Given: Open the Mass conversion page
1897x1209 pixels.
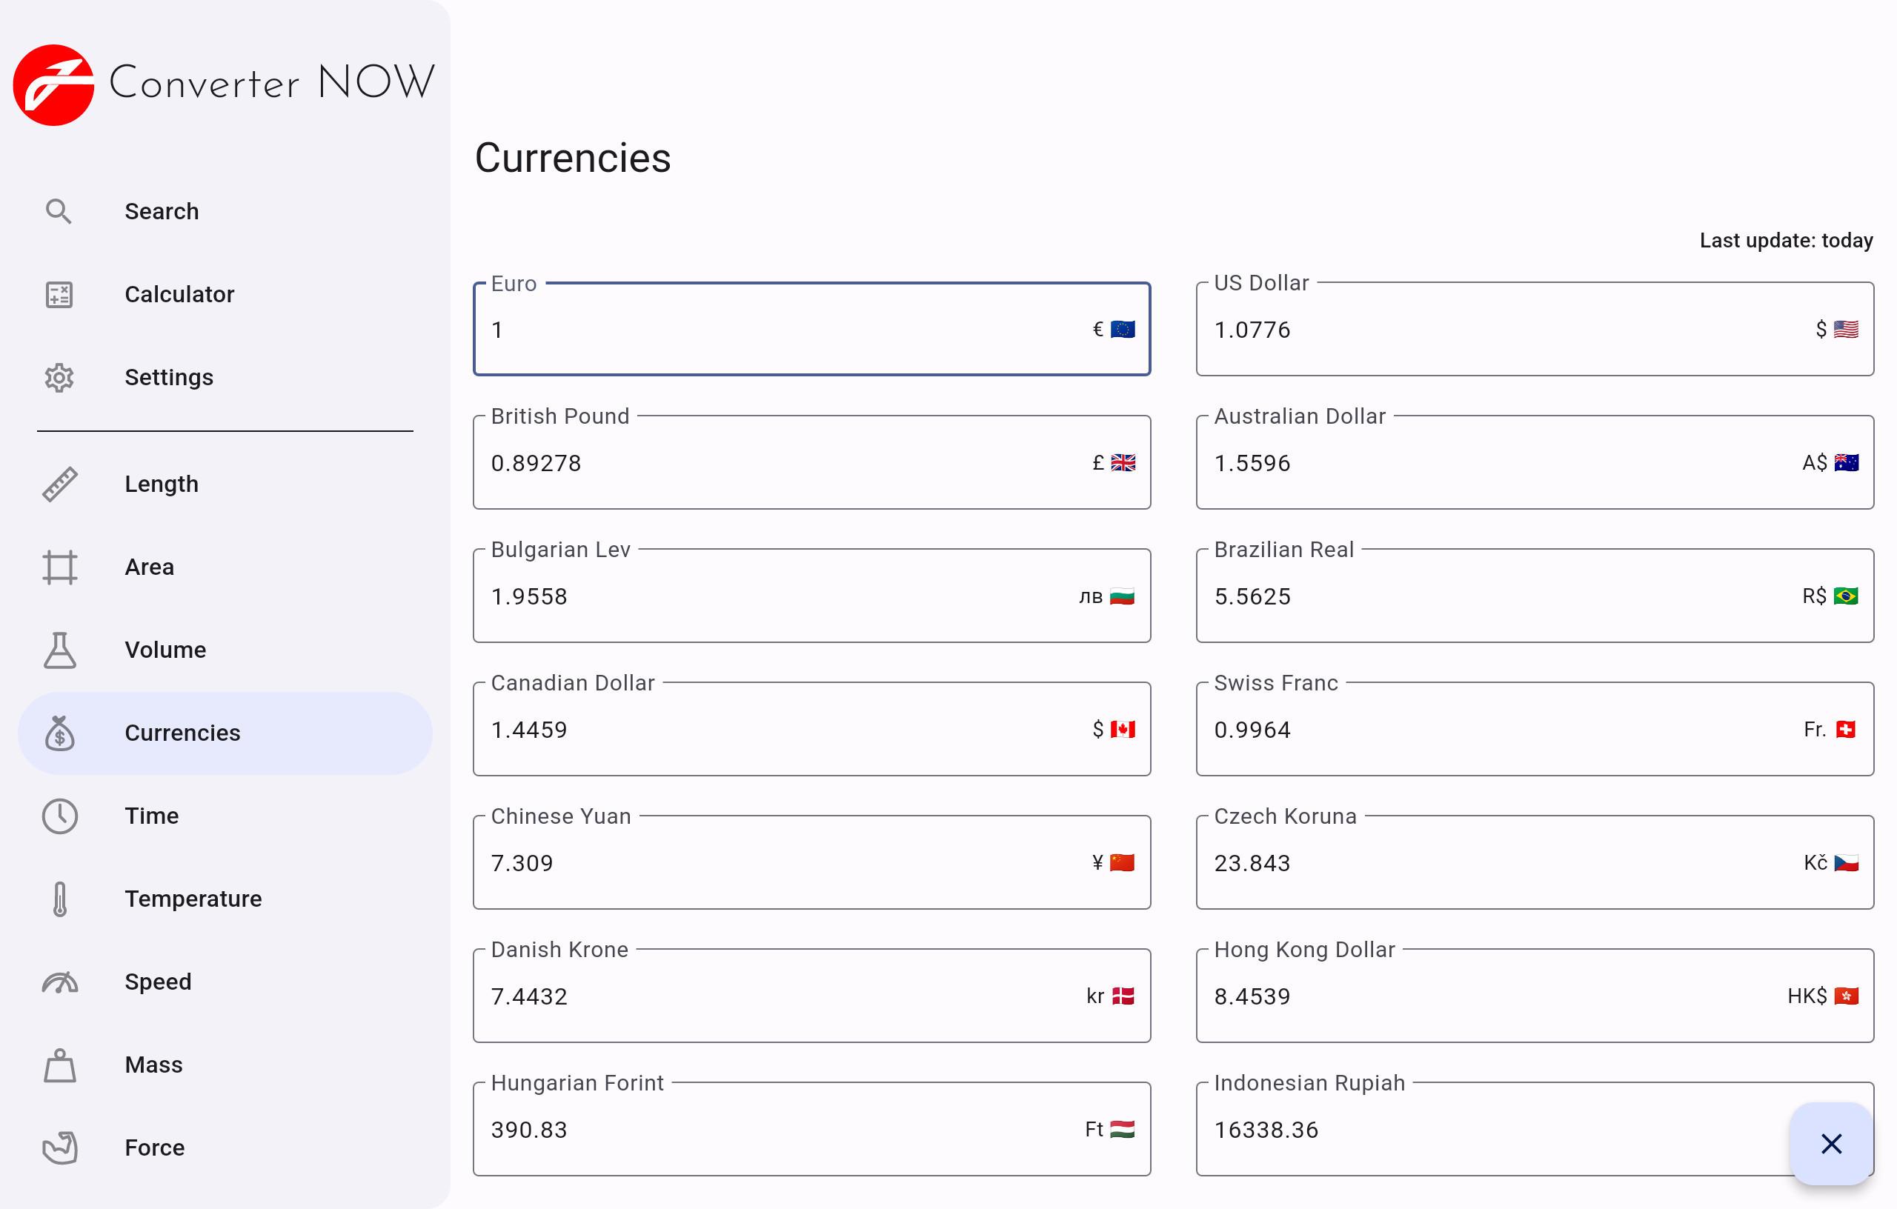Looking at the screenshot, I should point(153,1065).
